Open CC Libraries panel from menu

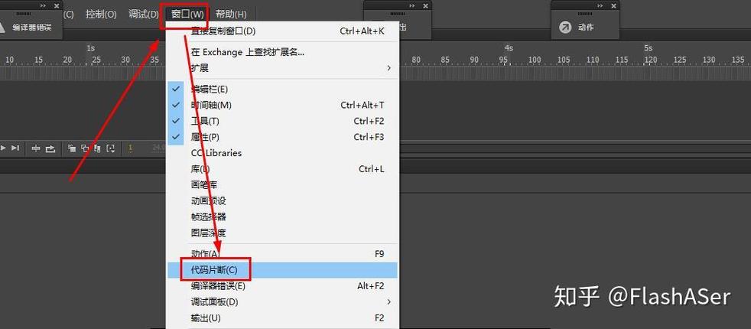coord(282,153)
